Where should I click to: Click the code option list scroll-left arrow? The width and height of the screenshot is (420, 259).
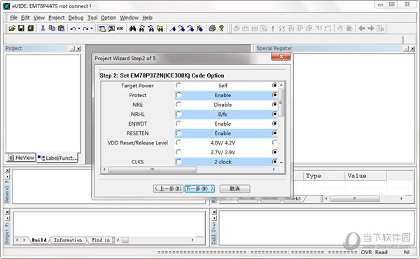click(x=104, y=170)
